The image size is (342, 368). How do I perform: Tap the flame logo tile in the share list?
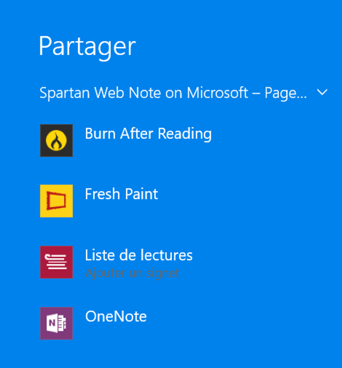56,140
